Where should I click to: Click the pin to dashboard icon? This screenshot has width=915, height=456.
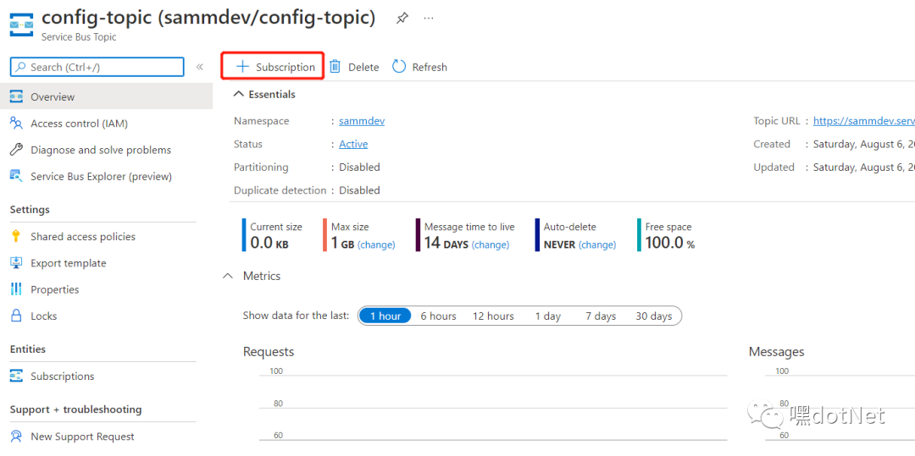pos(402,18)
